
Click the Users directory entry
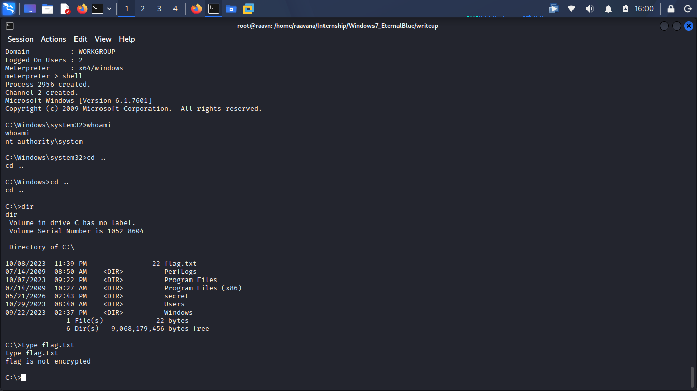click(175, 304)
